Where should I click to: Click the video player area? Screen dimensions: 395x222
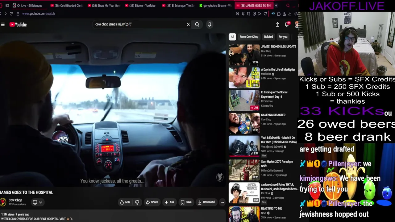[113, 109]
